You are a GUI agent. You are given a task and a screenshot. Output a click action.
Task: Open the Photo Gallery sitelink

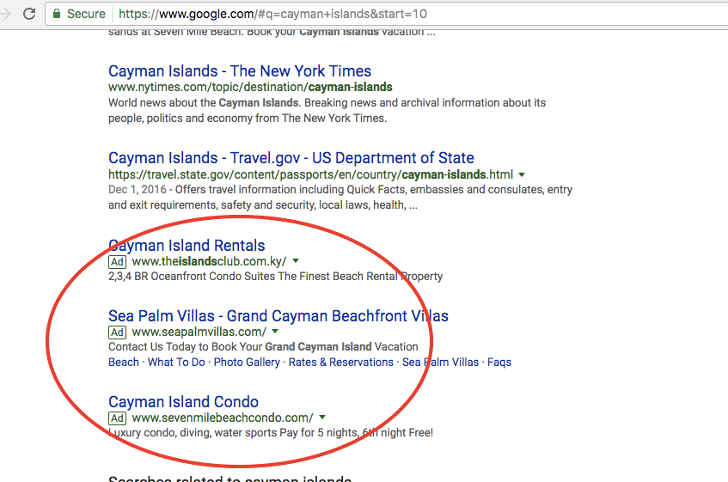247,362
